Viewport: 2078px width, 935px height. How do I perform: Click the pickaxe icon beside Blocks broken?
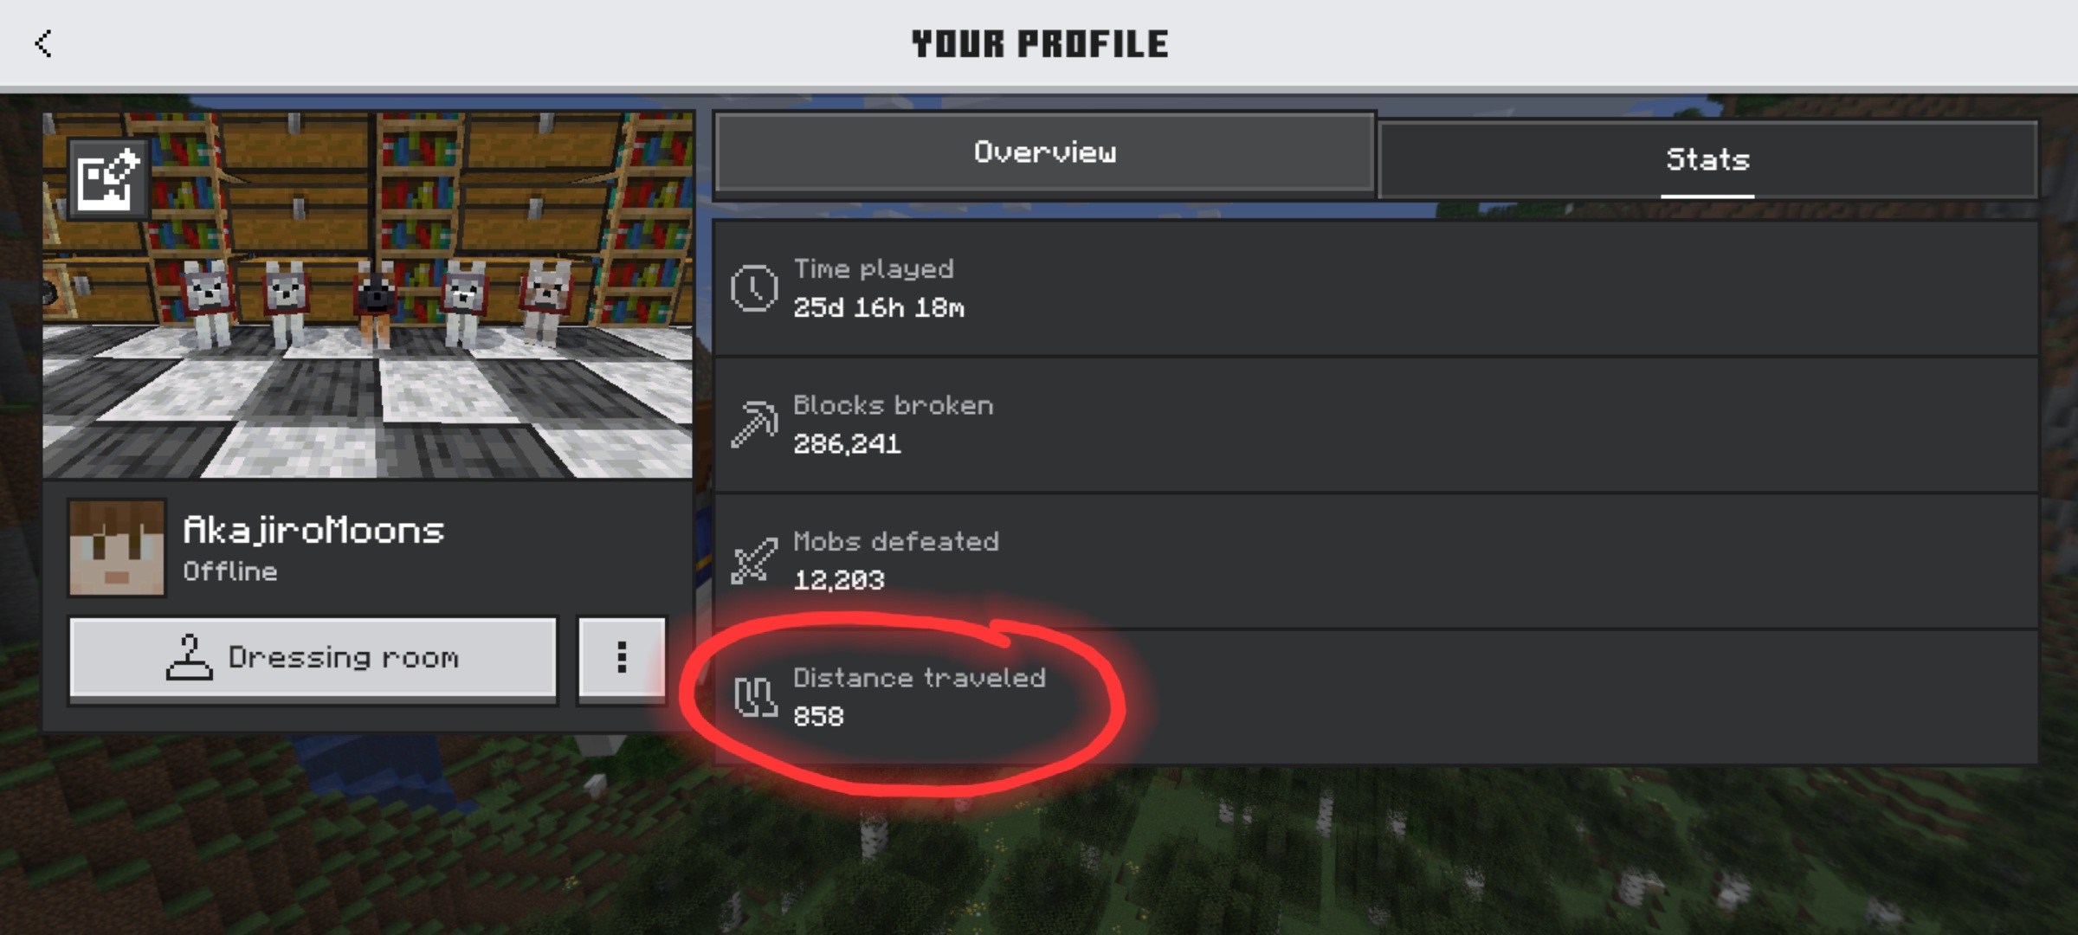(754, 424)
